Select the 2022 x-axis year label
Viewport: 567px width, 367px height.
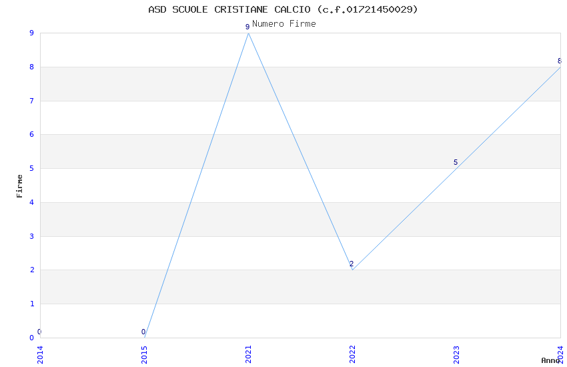[x=353, y=355]
